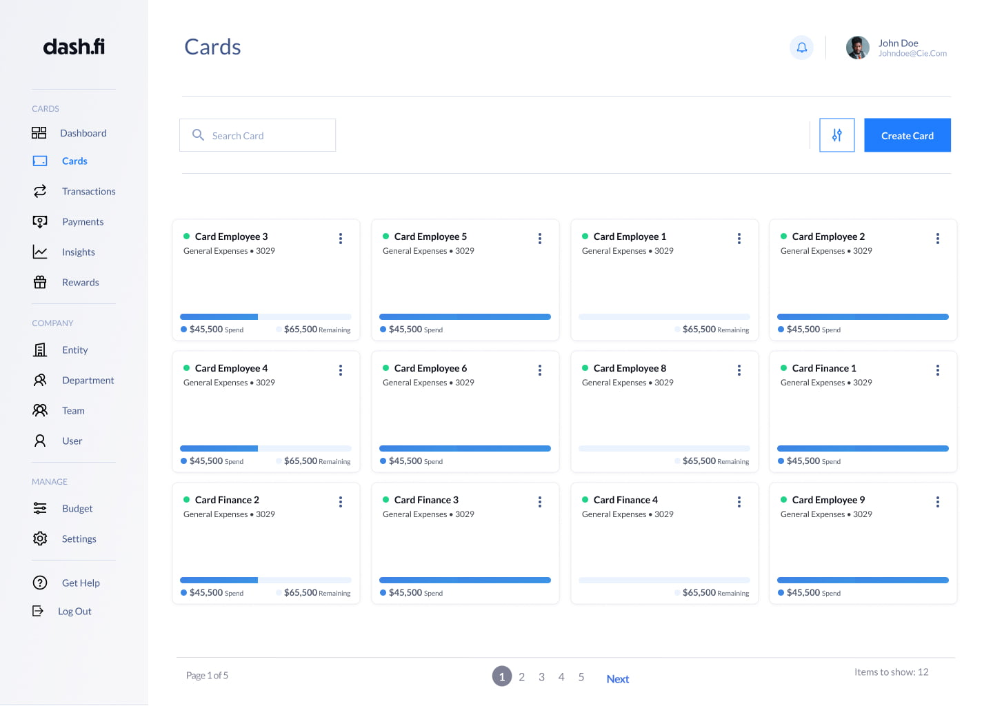Go to Payments in the sidebar
The height and width of the screenshot is (706, 993).
[82, 222]
